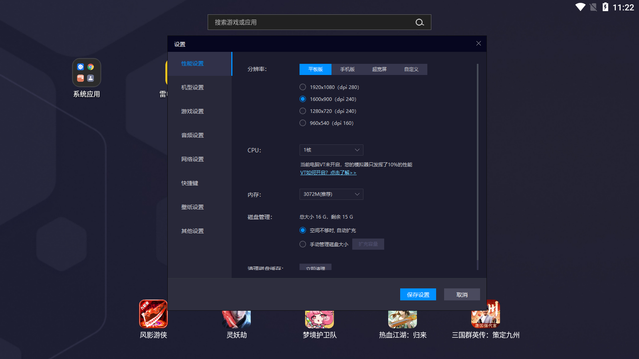This screenshot has width=639, height=359.
Task: Switch to 手机版 resolution tab
Action: point(347,69)
